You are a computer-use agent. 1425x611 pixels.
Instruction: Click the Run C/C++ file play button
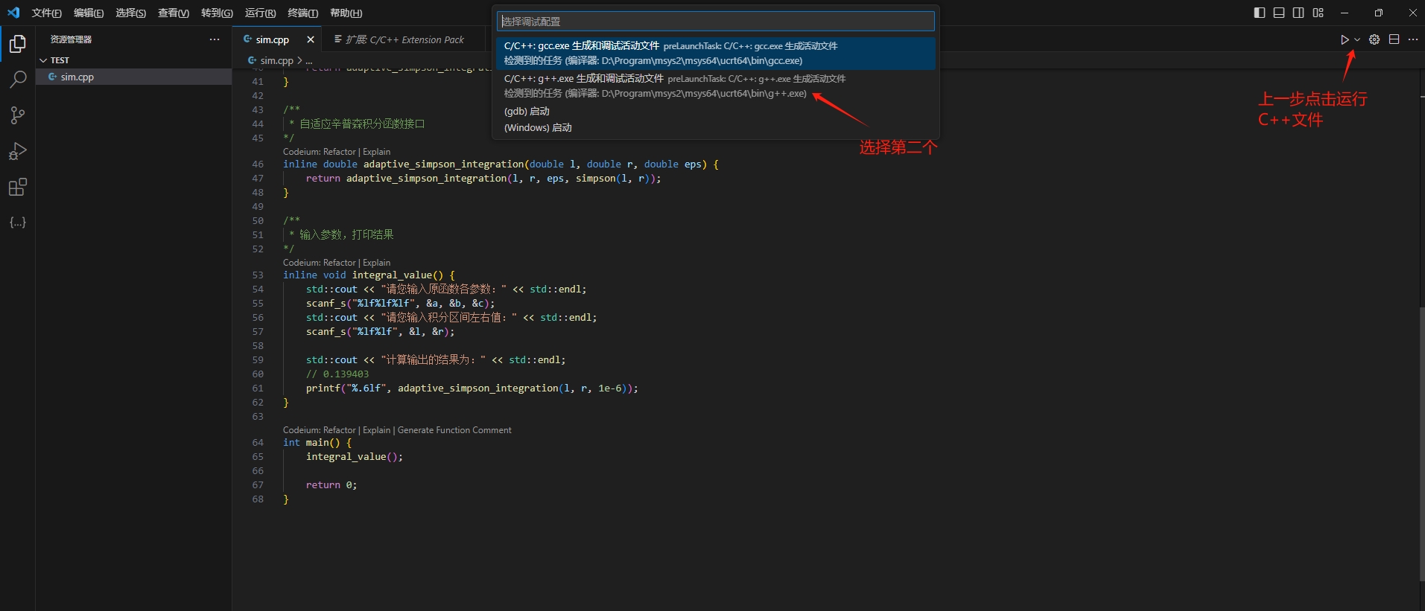1344,39
